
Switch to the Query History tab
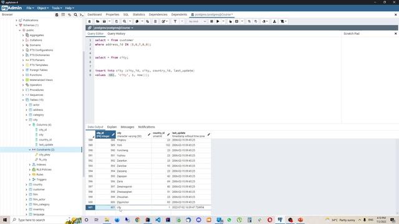pos(117,34)
